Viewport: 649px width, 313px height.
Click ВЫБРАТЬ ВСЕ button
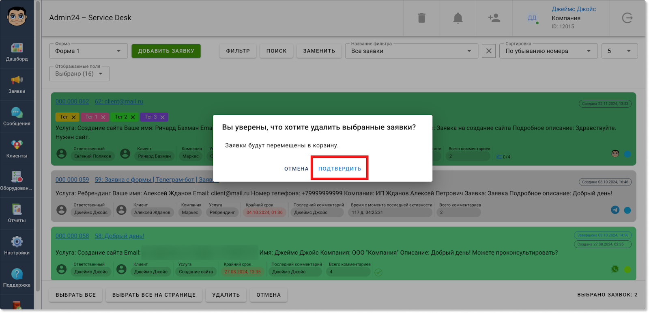76,295
